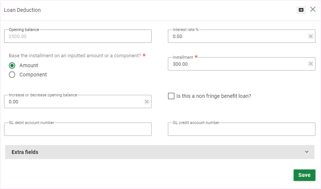Clear the Interest rate % field
The width and height of the screenshot is (321, 189).
point(311,36)
